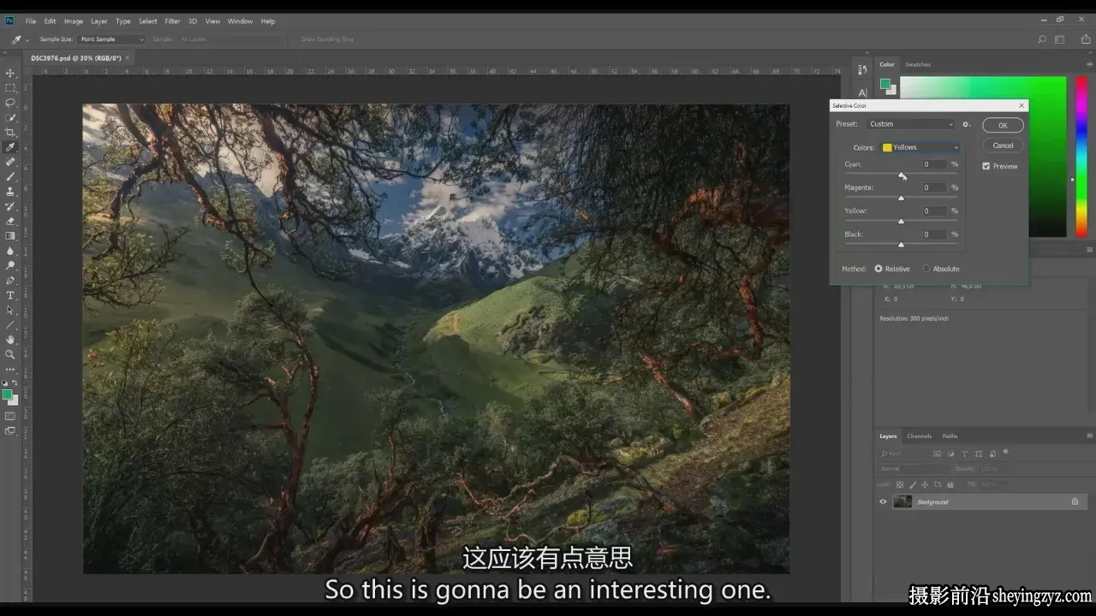Select the Blur tool

(10, 251)
